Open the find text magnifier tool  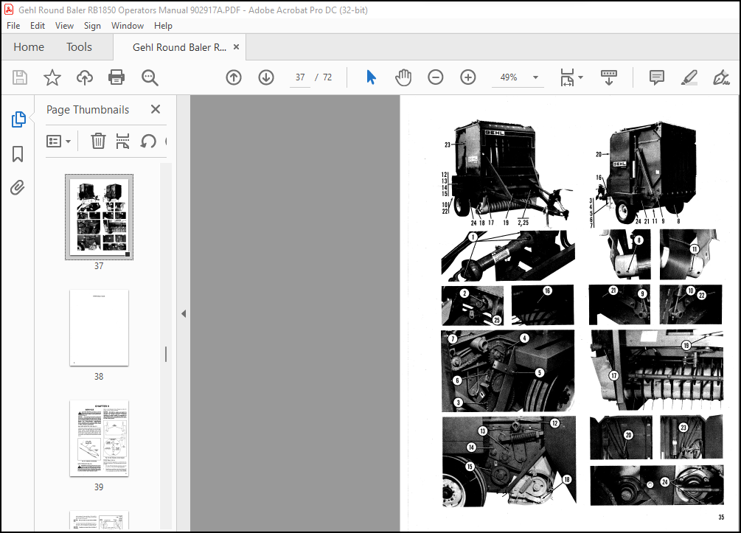(x=150, y=77)
